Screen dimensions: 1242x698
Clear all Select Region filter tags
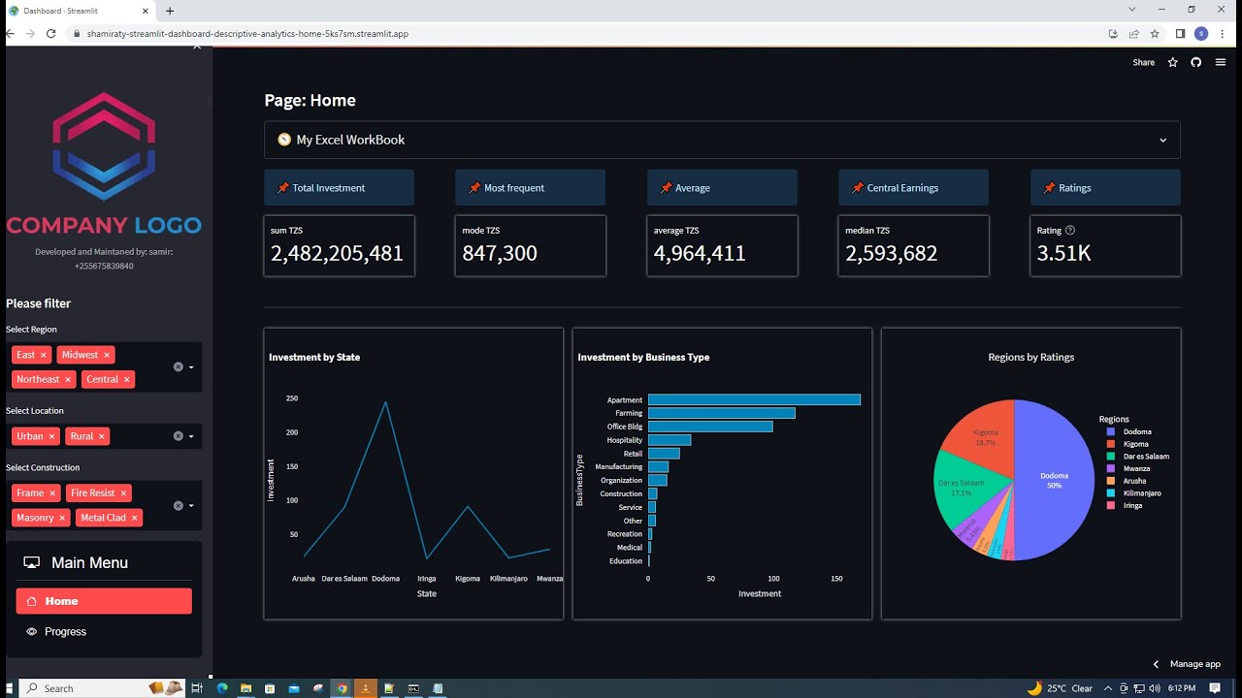click(178, 366)
